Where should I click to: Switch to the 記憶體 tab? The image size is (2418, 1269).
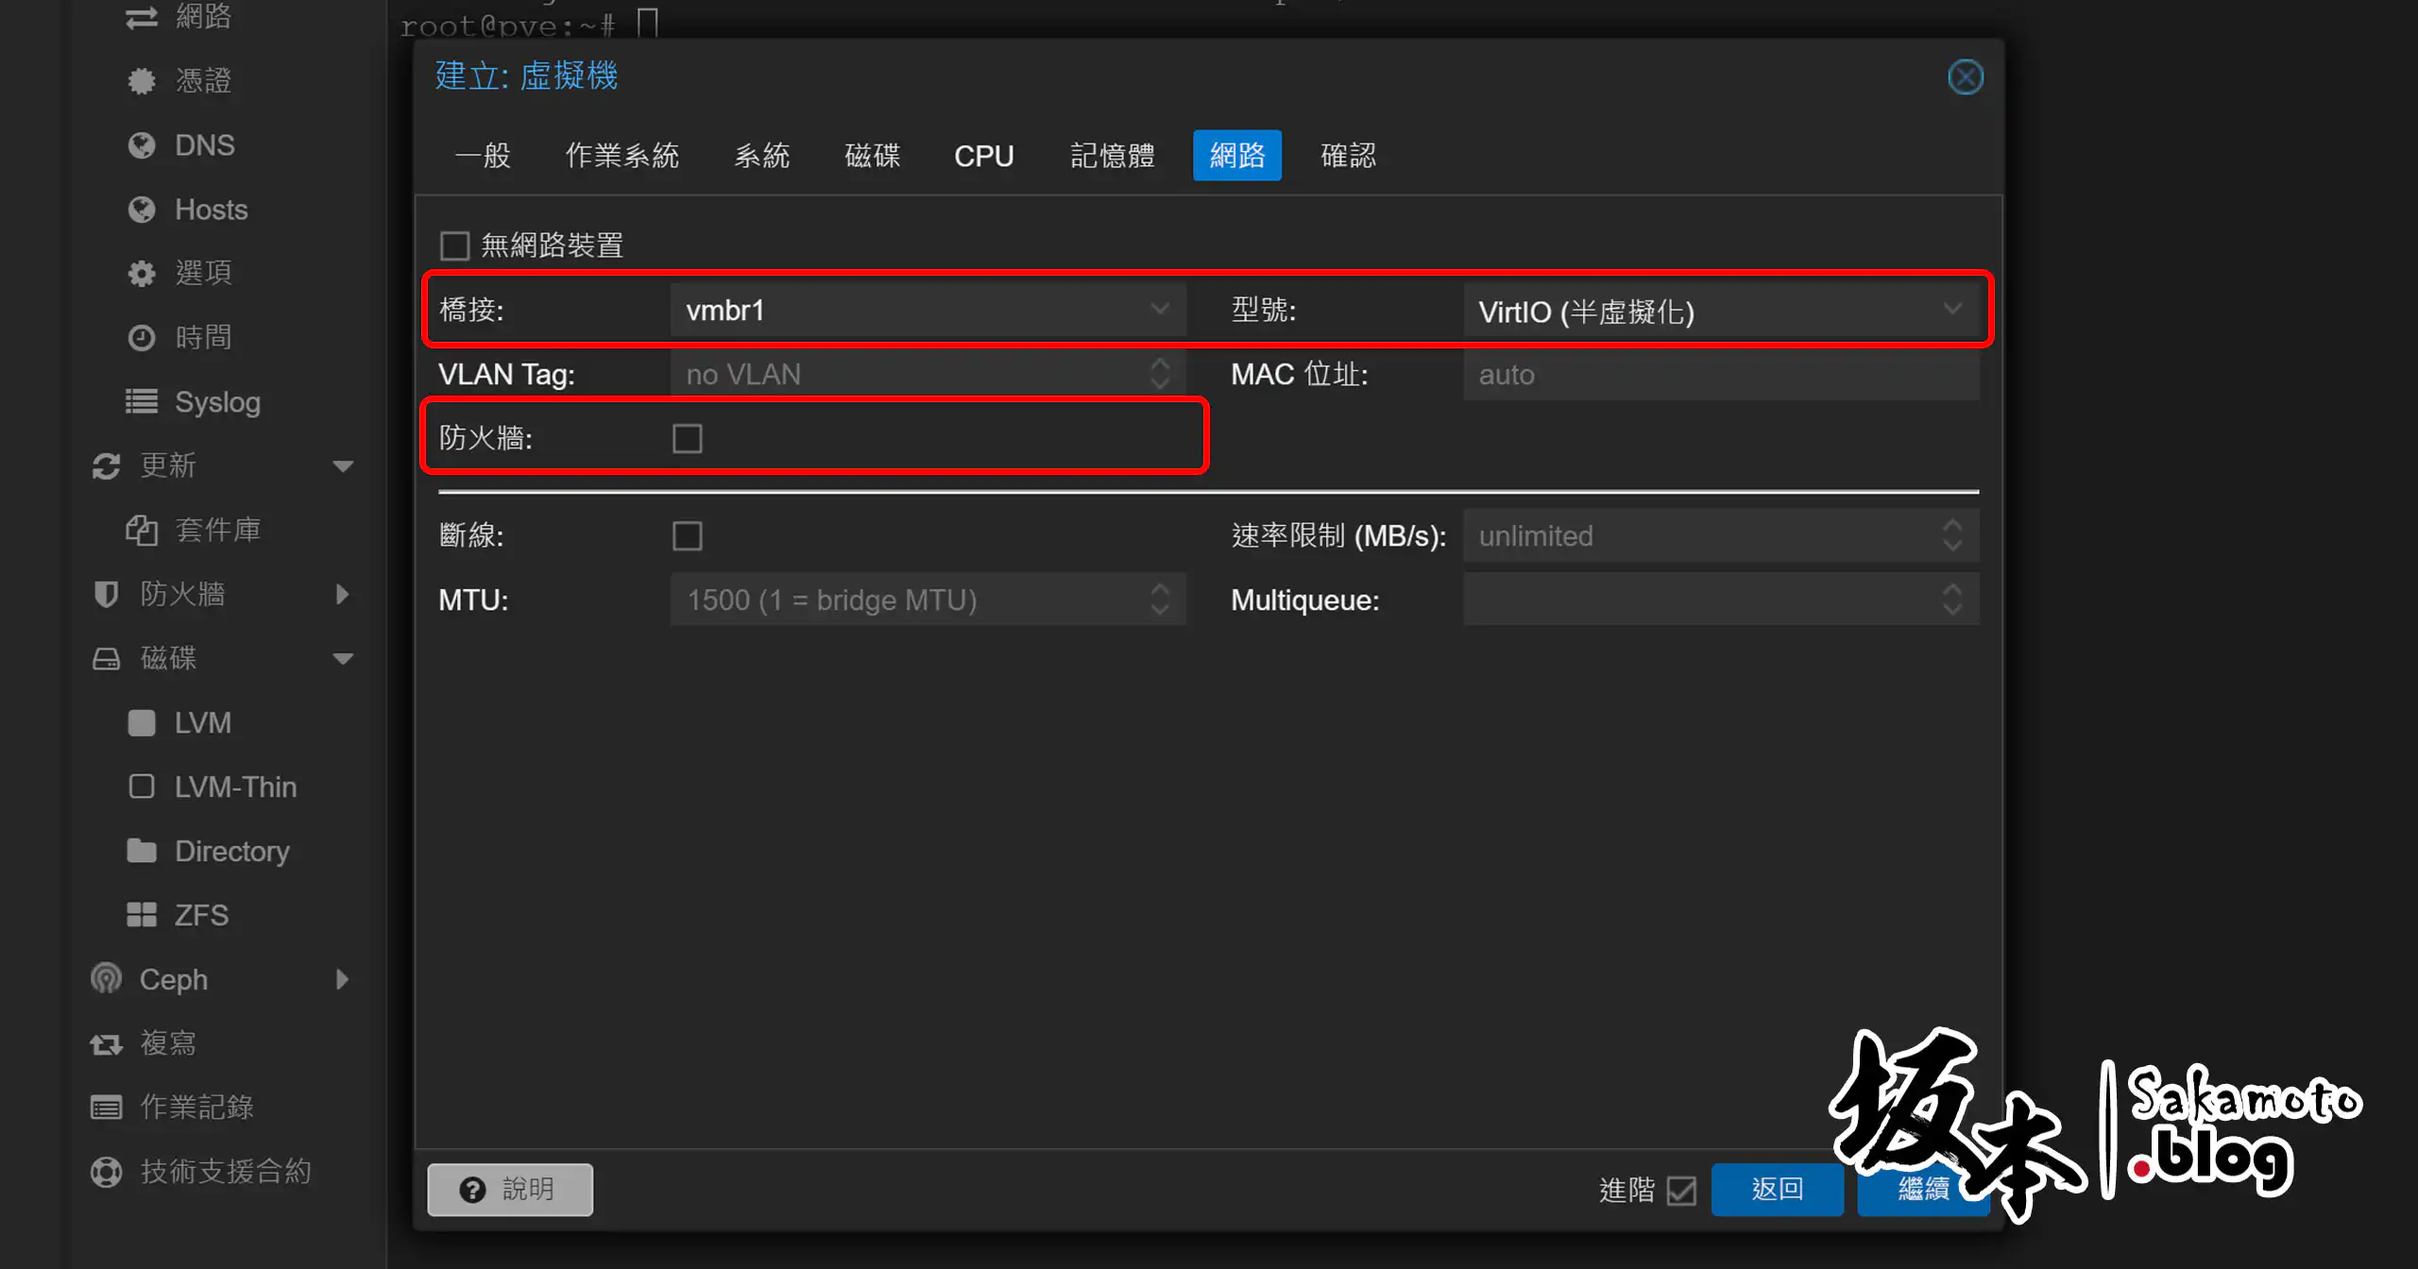tap(1113, 155)
